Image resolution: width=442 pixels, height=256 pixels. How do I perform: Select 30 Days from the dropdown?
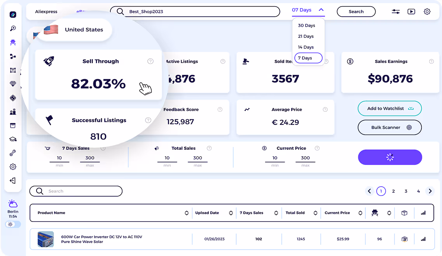click(306, 25)
